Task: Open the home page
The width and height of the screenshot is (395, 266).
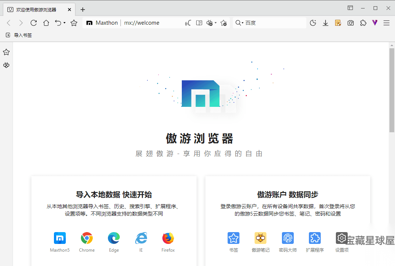Action: click(46, 23)
